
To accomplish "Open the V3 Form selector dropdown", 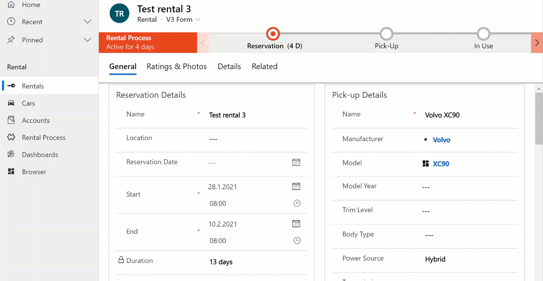I will 198,20.
